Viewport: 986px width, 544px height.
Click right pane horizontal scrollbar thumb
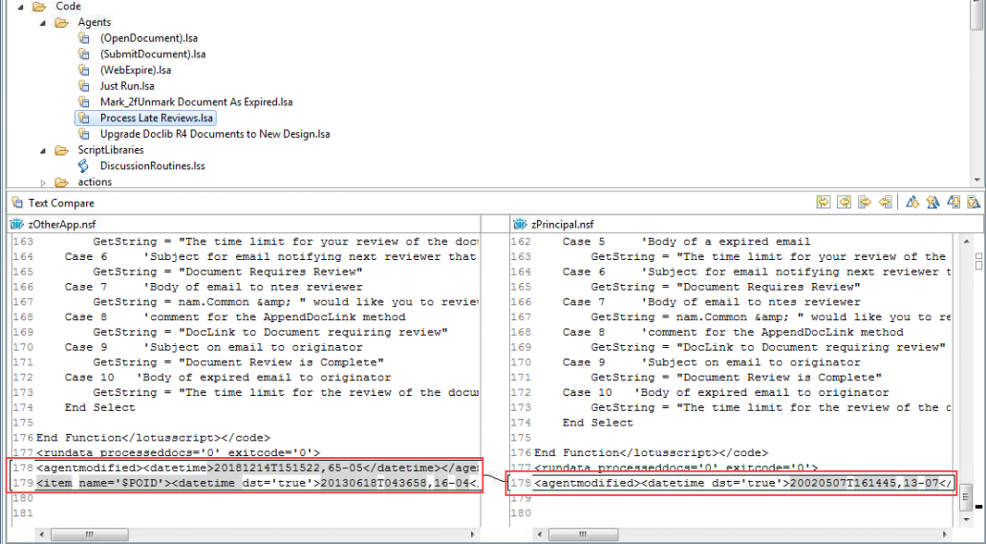(582, 534)
